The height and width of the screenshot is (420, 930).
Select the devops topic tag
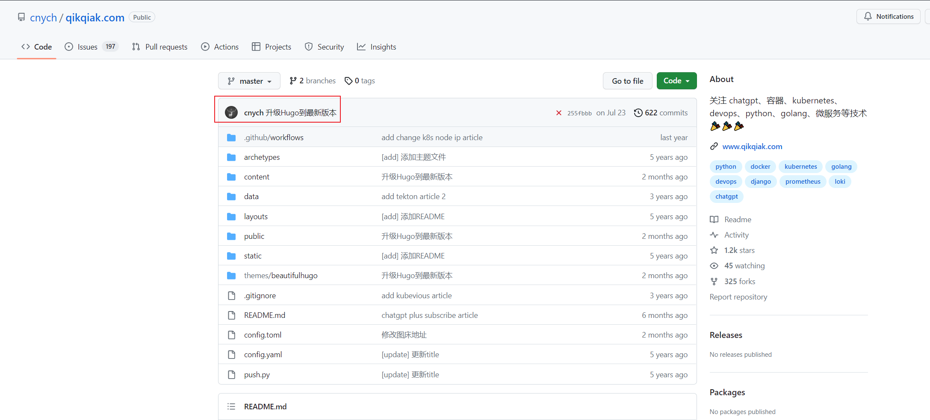pyautogui.click(x=726, y=182)
